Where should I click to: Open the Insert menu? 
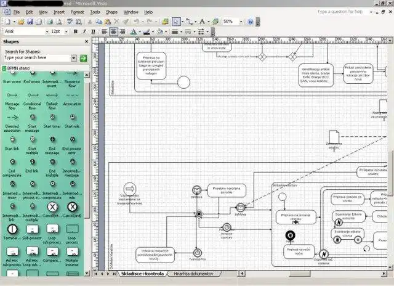coord(59,12)
